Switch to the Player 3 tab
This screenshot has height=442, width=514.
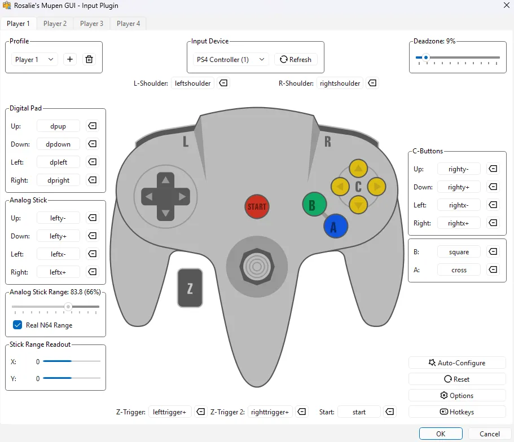click(92, 24)
